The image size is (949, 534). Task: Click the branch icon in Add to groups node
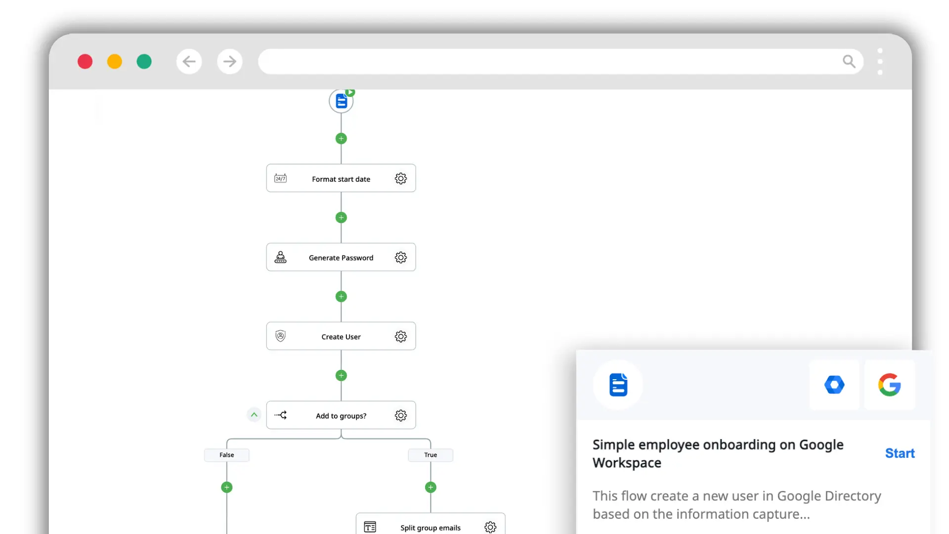tap(281, 415)
